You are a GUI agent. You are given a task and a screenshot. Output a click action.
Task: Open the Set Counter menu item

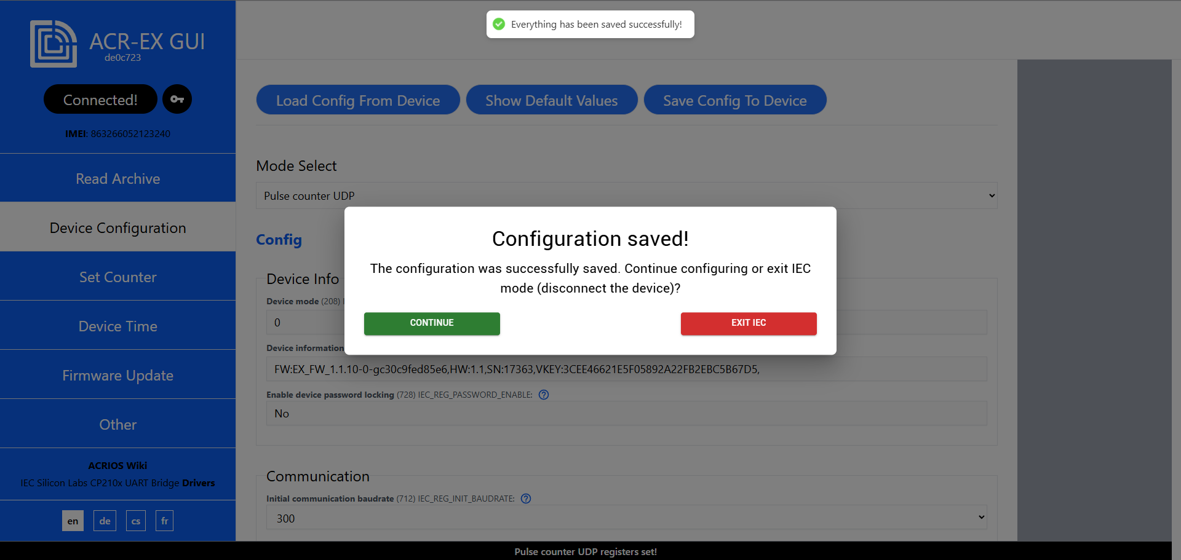(x=117, y=277)
